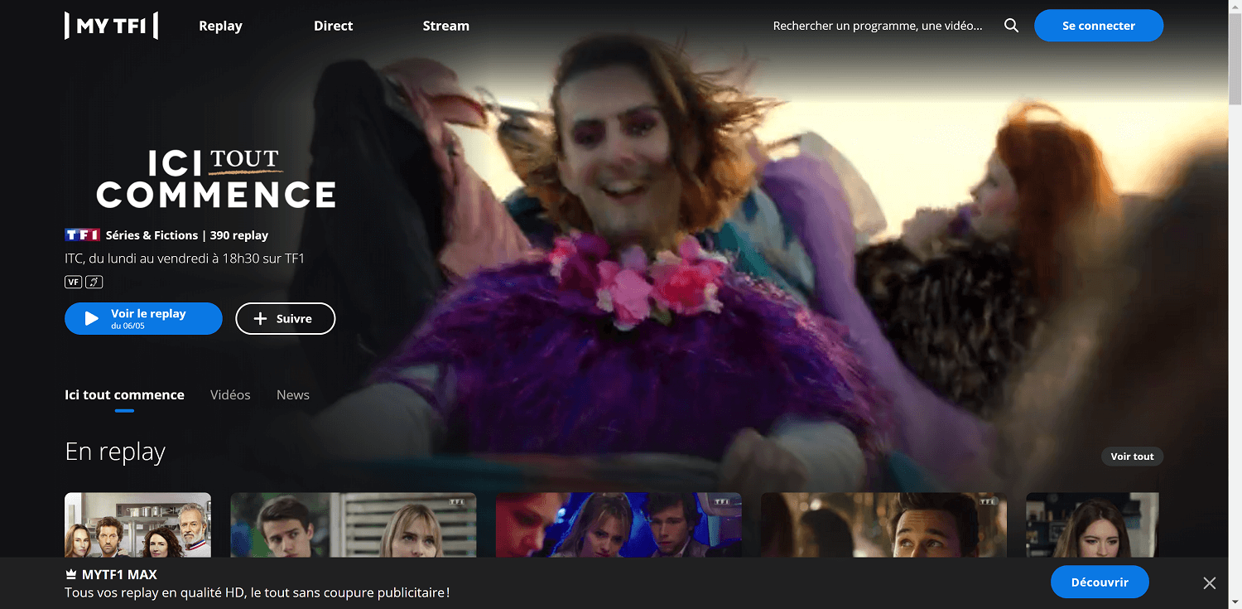The height and width of the screenshot is (609, 1242).
Task: Click the hearing-impaired subtitles badge
Action: tap(94, 282)
